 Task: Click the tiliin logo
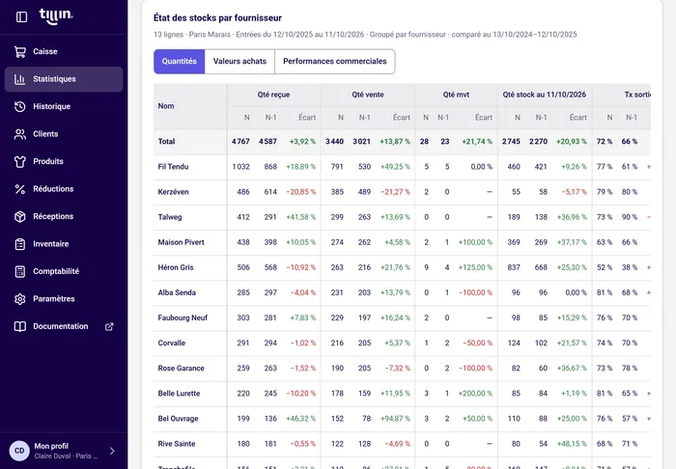point(56,16)
